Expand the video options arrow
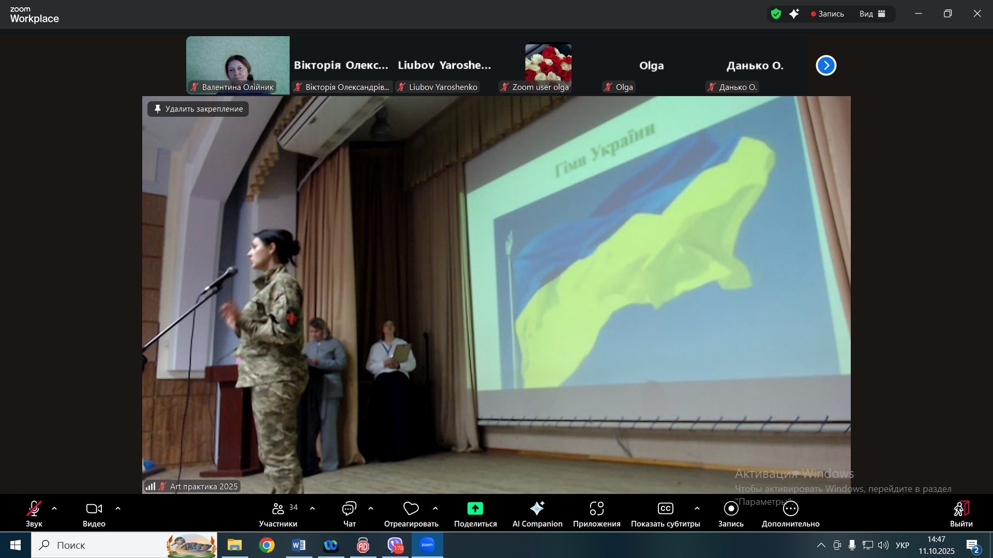This screenshot has width=993, height=558. click(x=118, y=509)
